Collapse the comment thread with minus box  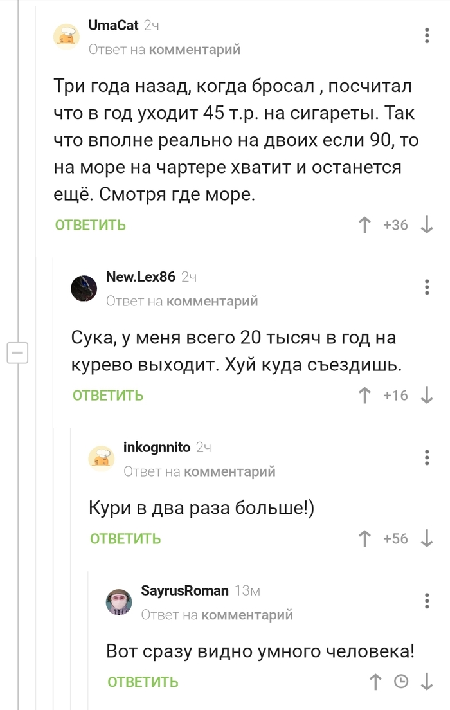[17, 353]
